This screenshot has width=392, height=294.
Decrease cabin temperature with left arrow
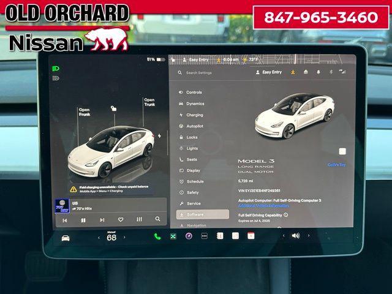tap(99, 238)
